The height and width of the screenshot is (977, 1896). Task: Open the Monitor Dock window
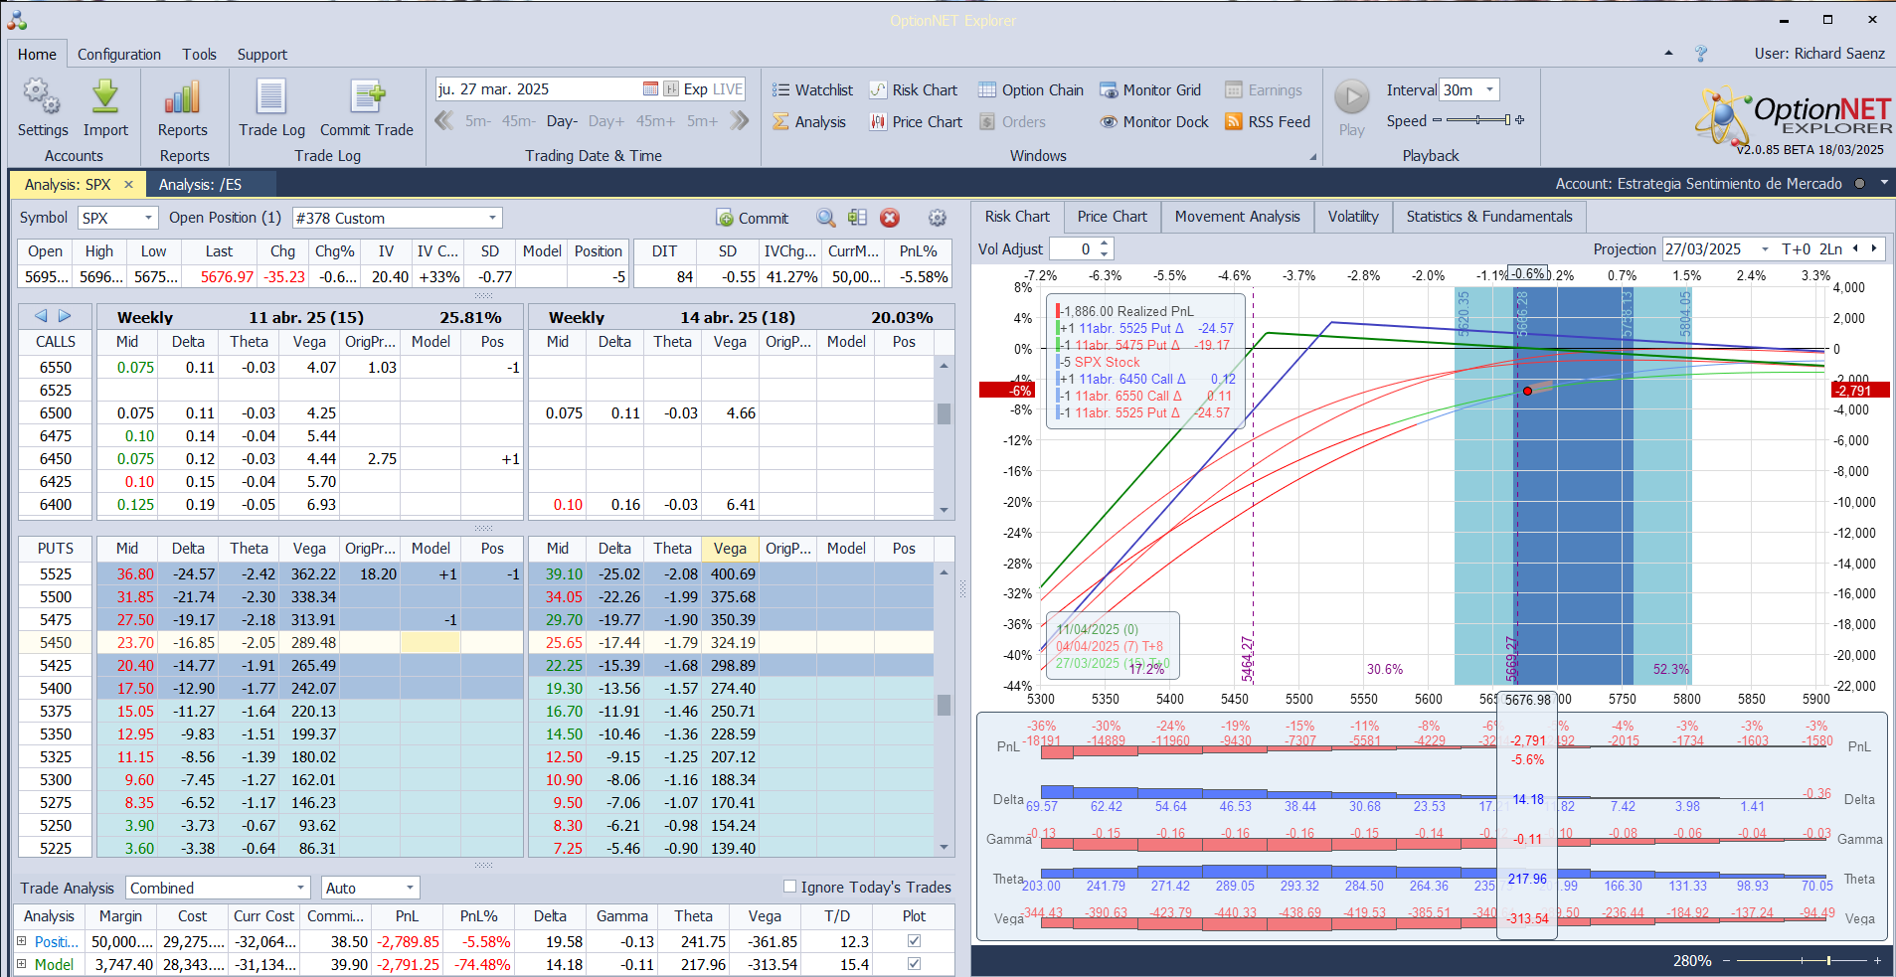(x=1153, y=122)
